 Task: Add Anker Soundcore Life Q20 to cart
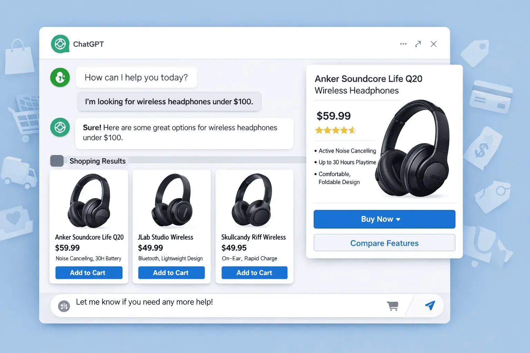89,273
